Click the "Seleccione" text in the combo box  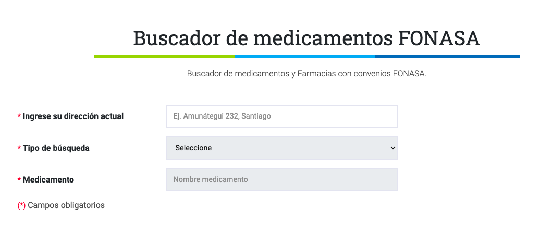(193, 148)
